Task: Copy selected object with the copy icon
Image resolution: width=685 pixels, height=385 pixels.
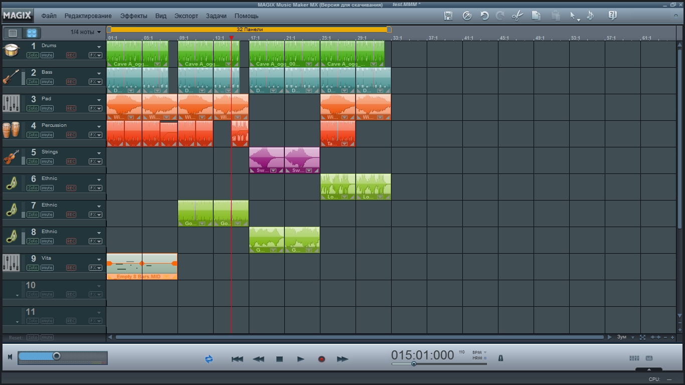Action: click(536, 16)
